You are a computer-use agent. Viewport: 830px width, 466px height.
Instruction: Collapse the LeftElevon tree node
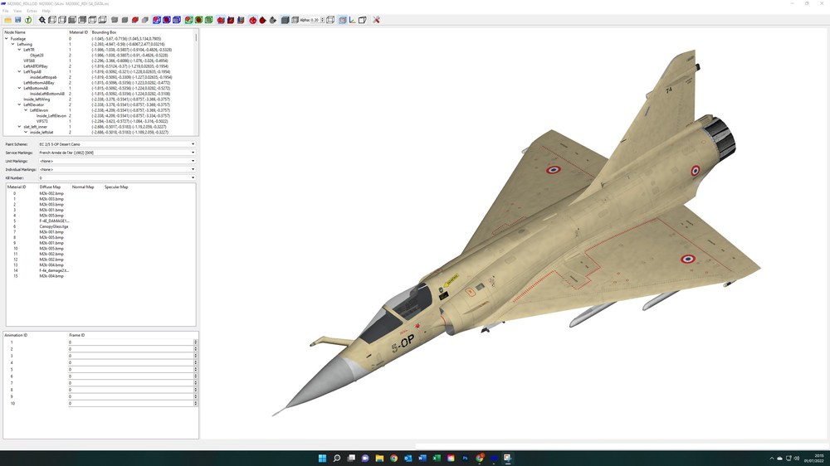click(26, 110)
